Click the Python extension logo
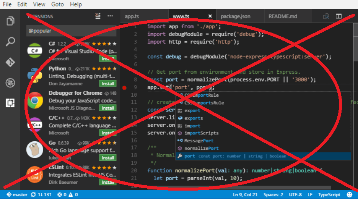Screen dimensions: 358x199 [35, 75]
